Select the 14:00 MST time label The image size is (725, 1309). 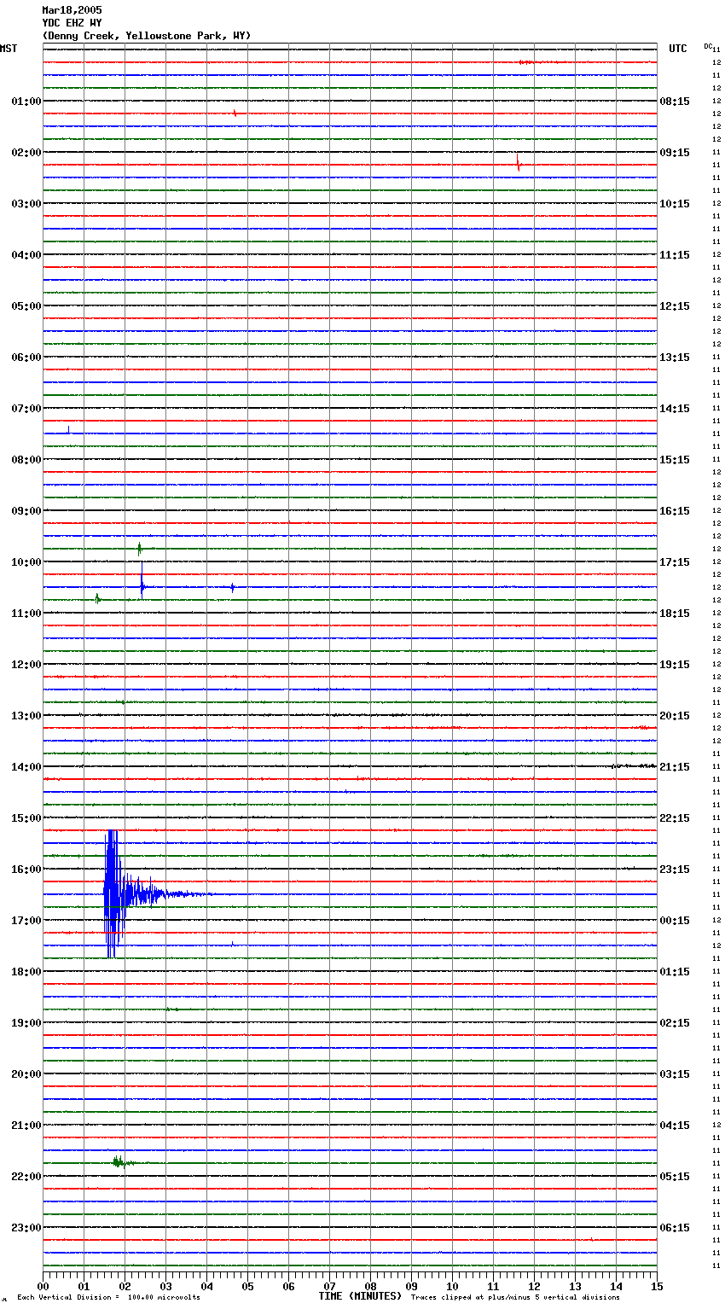coord(26,767)
